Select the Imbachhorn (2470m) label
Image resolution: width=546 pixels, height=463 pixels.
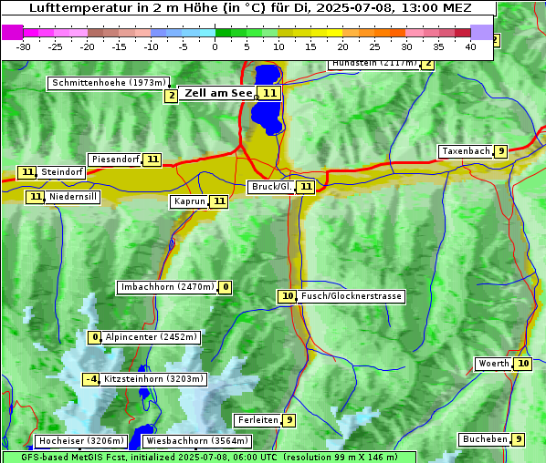167,287
